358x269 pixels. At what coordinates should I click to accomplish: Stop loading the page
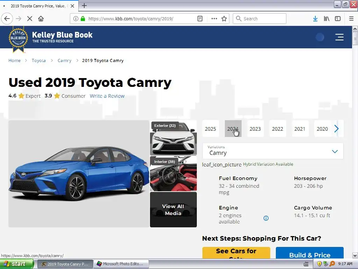(30, 19)
